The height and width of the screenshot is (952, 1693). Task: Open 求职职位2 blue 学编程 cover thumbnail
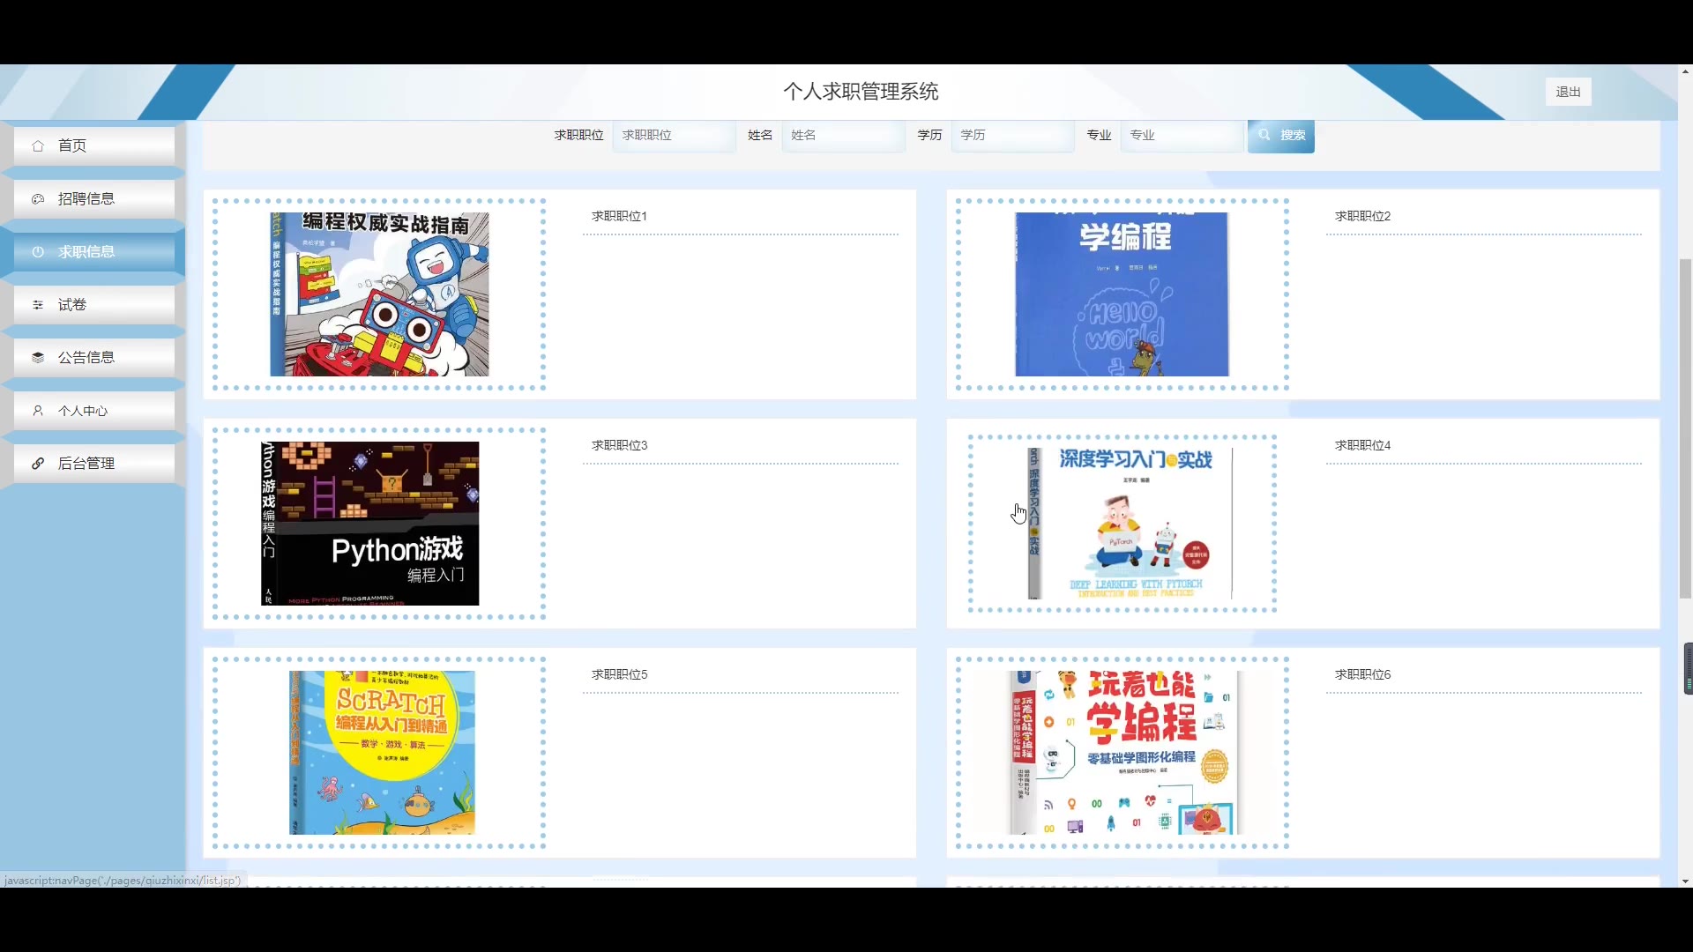[1122, 294]
